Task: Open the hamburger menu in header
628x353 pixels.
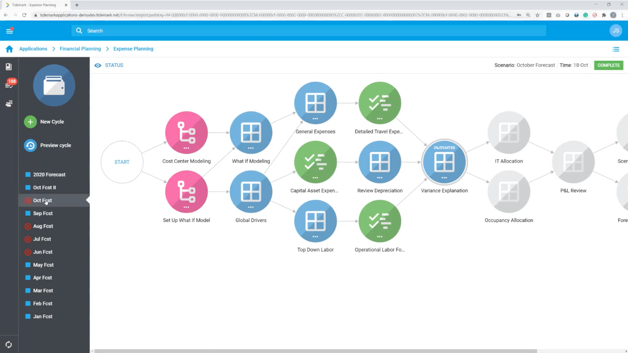Action: pyautogui.click(x=9, y=31)
